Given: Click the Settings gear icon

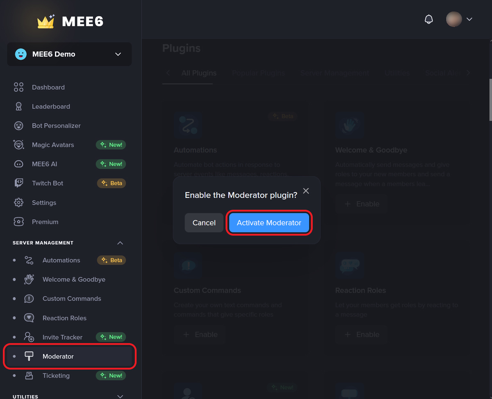Looking at the screenshot, I should click(18, 203).
